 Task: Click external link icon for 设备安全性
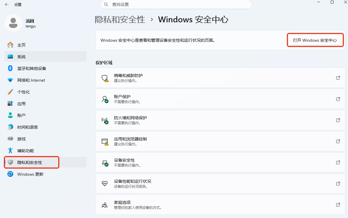pos(338,162)
